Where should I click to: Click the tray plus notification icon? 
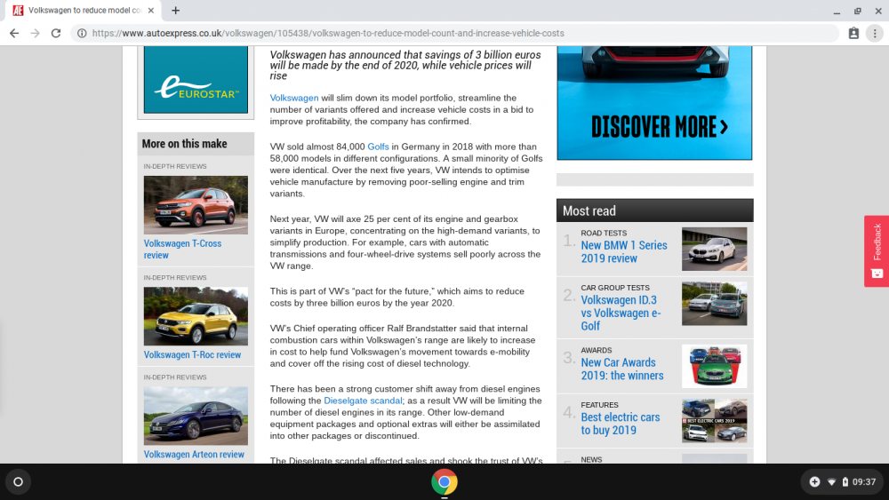pos(814,482)
